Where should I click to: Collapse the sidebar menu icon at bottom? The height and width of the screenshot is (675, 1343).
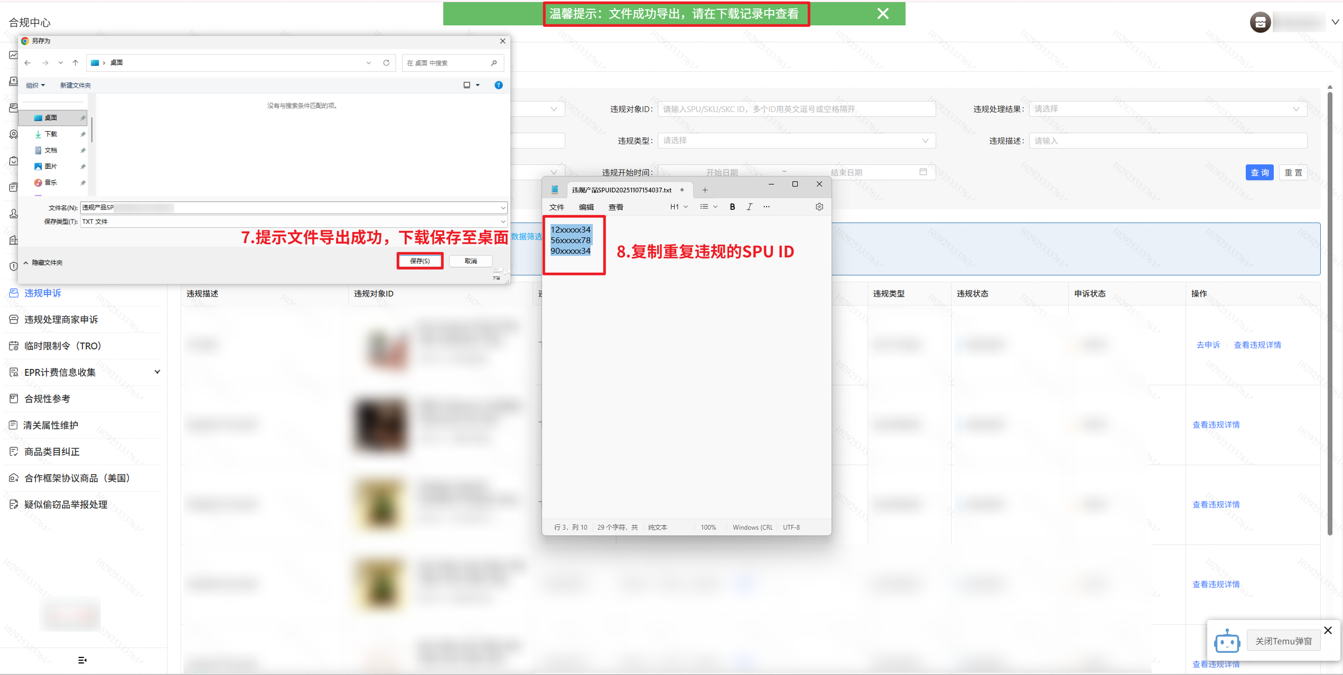click(x=82, y=660)
